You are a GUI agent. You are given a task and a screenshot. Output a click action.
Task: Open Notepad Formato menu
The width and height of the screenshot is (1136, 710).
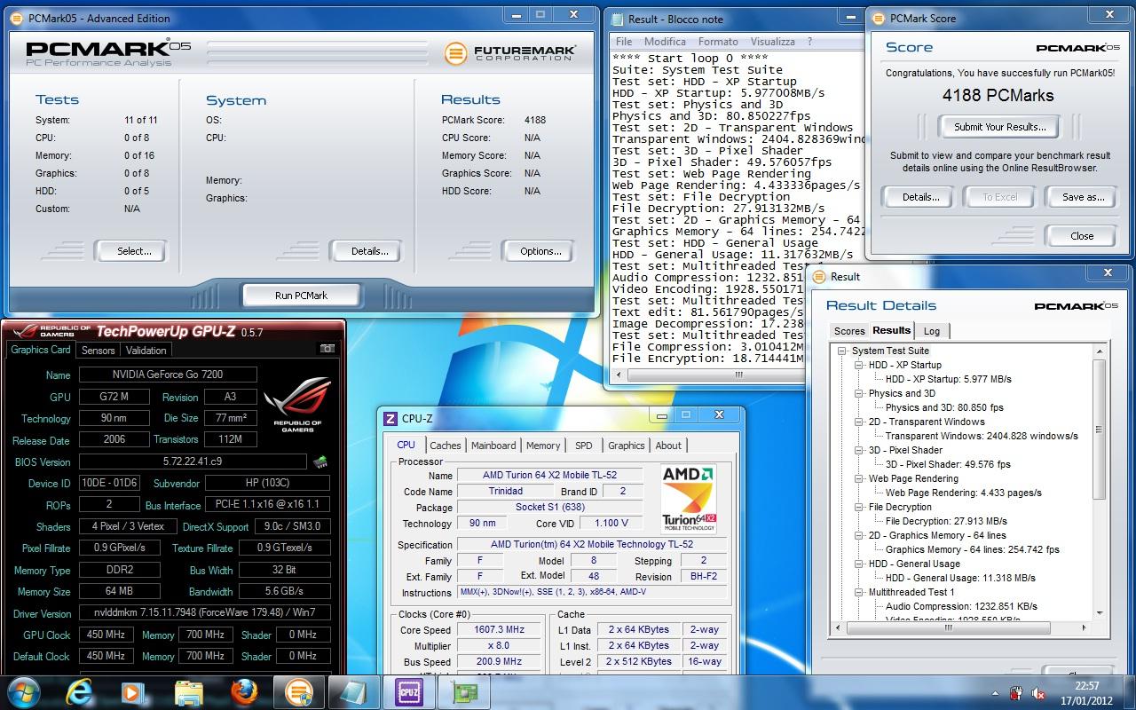[718, 42]
